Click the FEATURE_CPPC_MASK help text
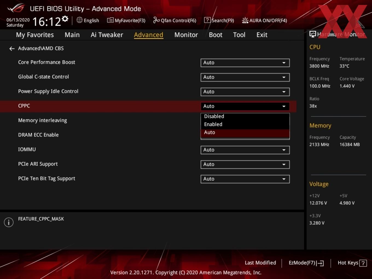The width and height of the screenshot is (372, 279). [41, 219]
